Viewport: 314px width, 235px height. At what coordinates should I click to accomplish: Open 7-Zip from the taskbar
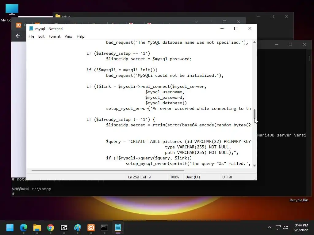(x=64, y=228)
